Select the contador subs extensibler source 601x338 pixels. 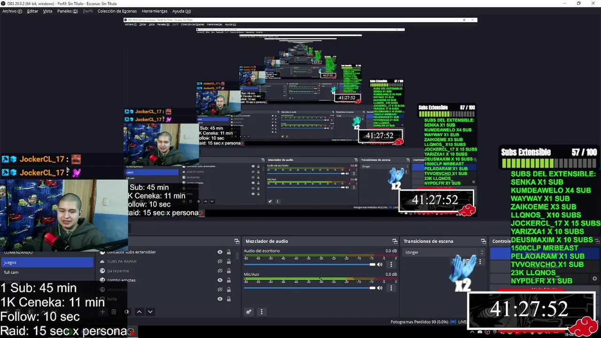click(131, 252)
